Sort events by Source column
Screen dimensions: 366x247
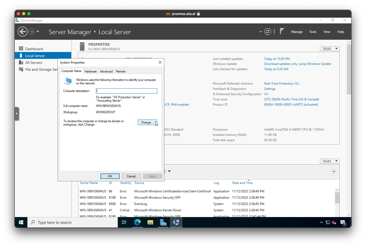139,183
